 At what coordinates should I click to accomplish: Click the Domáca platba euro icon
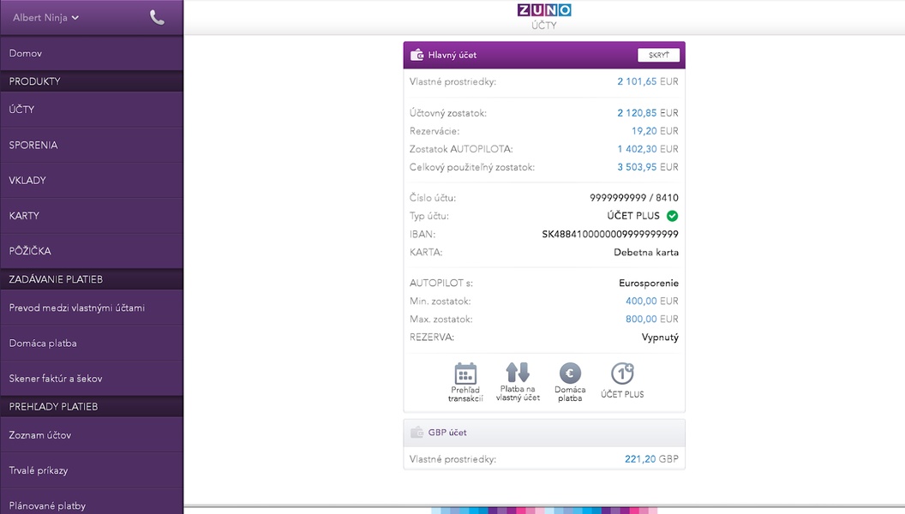click(x=570, y=374)
